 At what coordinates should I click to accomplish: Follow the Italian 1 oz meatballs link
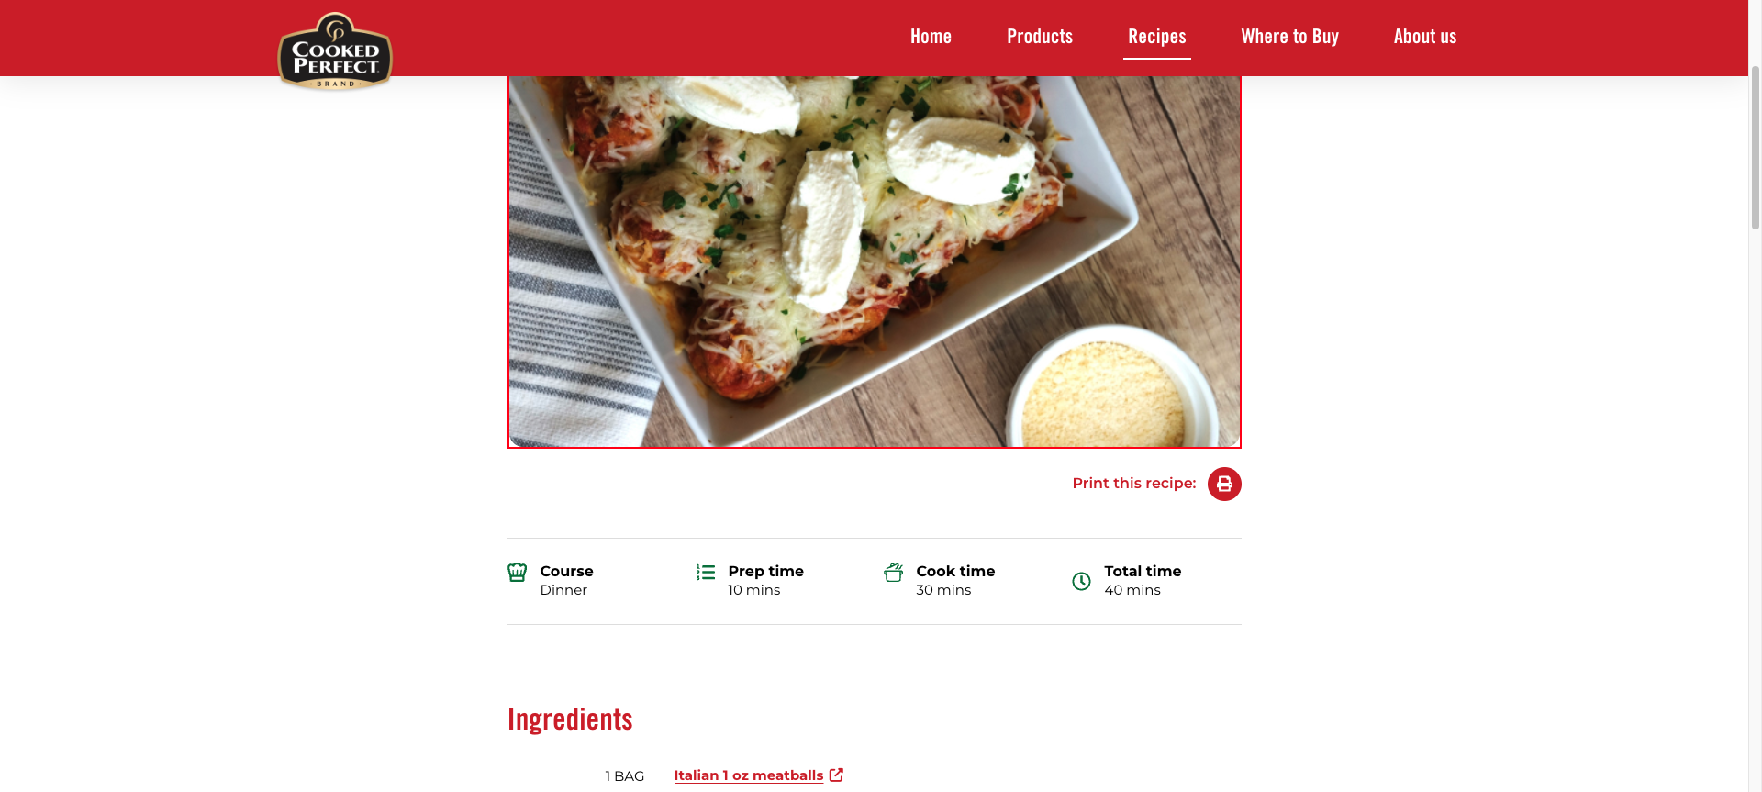[749, 775]
